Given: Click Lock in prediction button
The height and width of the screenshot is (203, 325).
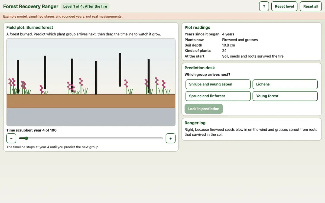Looking at the screenshot, I should 204,109.
